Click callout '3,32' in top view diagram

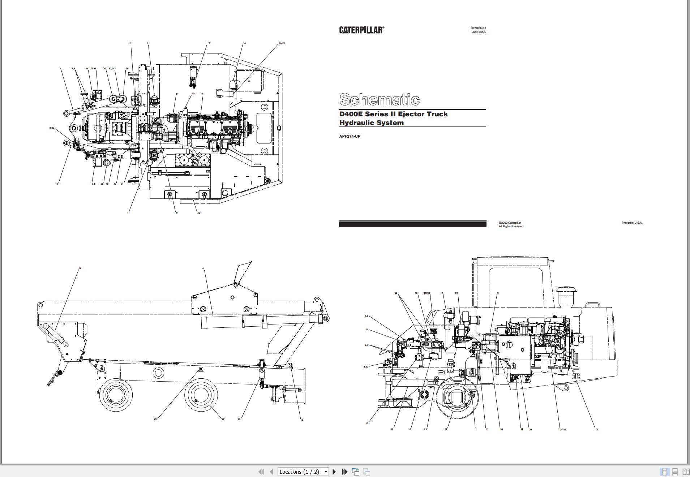52,128
